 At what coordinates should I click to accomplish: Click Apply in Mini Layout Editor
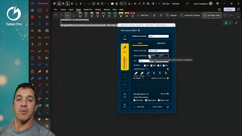pyautogui.click(x=125, y=37)
